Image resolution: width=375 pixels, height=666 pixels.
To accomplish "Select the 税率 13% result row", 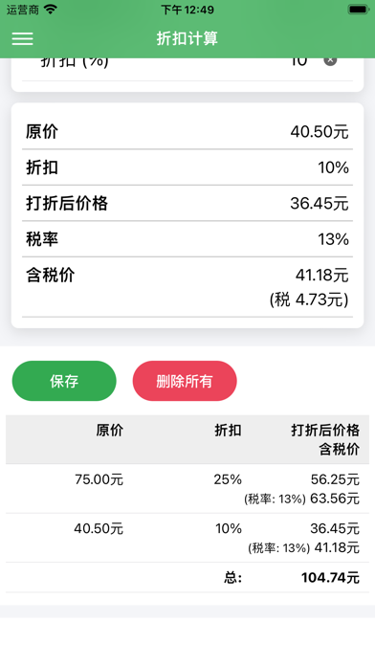I will [187, 239].
